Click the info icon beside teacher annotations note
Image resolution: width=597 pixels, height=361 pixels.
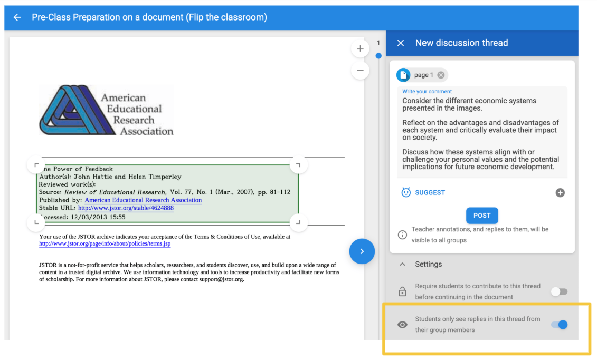pos(402,235)
